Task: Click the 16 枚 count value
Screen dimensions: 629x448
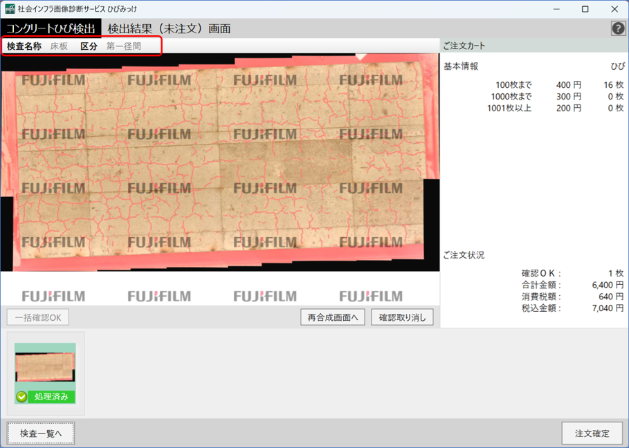Action: [x=614, y=85]
